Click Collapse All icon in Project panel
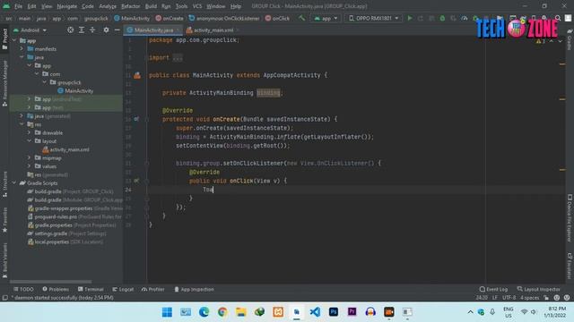This screenshot has width=574, height=322. point(92,30)
